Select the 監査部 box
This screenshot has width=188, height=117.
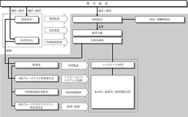click(36, 65)
